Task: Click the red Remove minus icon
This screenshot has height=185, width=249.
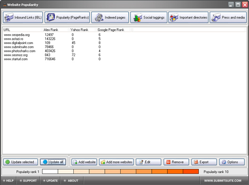Action: coord(168,162)
